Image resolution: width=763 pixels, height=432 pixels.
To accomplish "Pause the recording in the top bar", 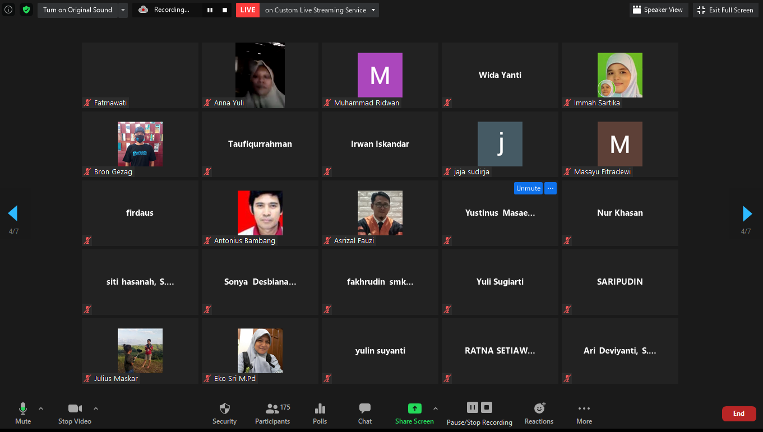I will click(210, 10).
